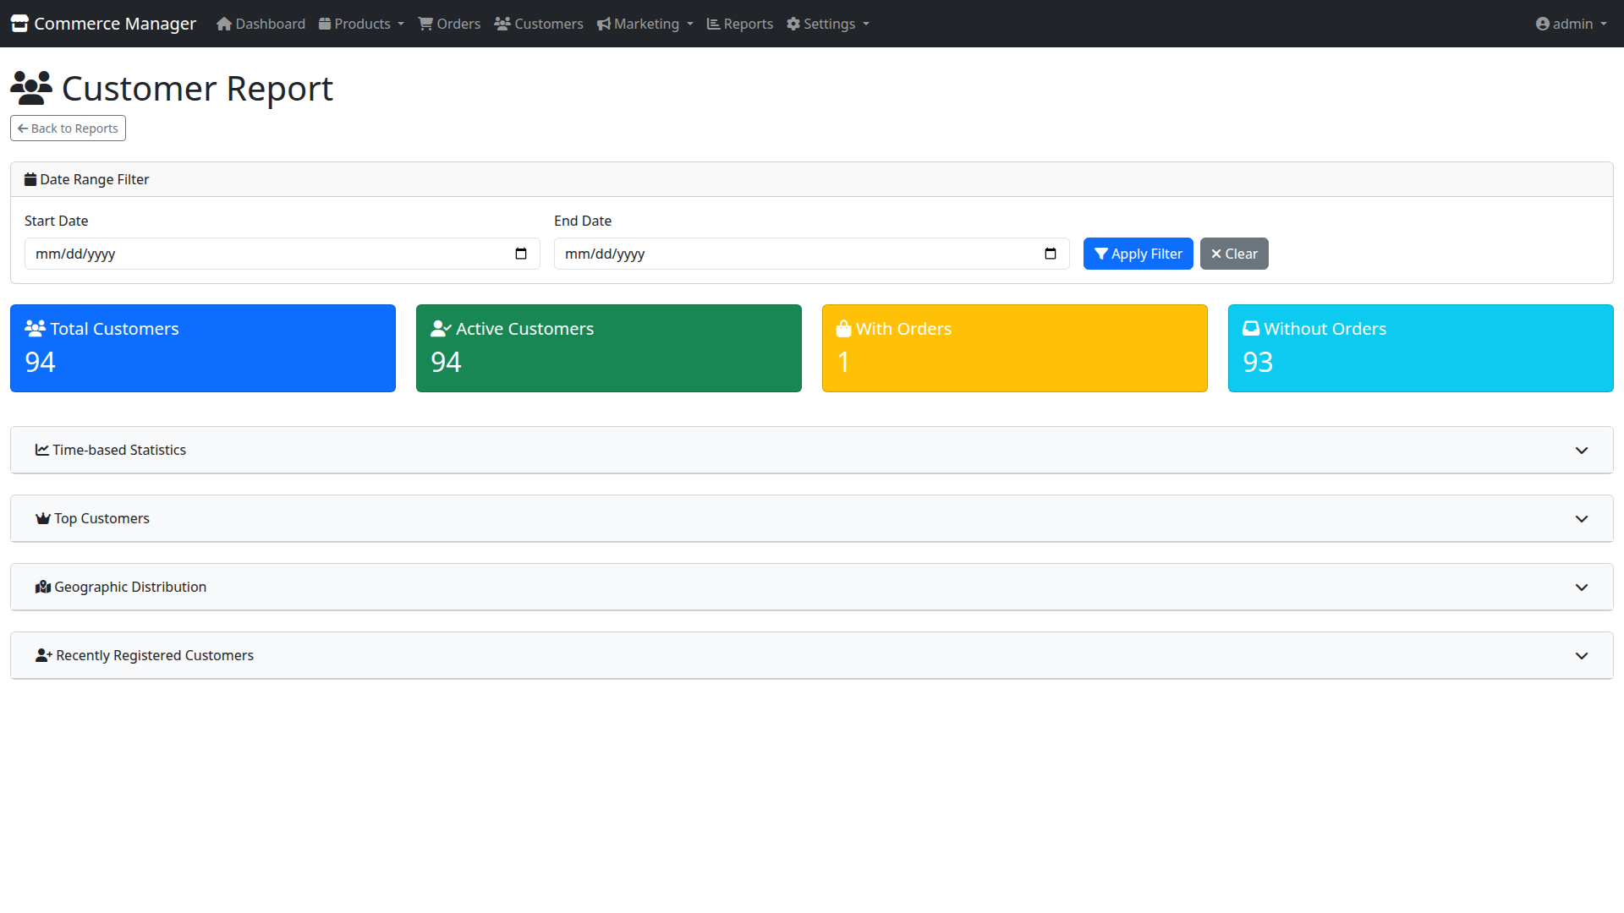Open the Products dropdown menu
This screenshot has height=913, width=1624.
pyautogui.click(x=361, y=25)
